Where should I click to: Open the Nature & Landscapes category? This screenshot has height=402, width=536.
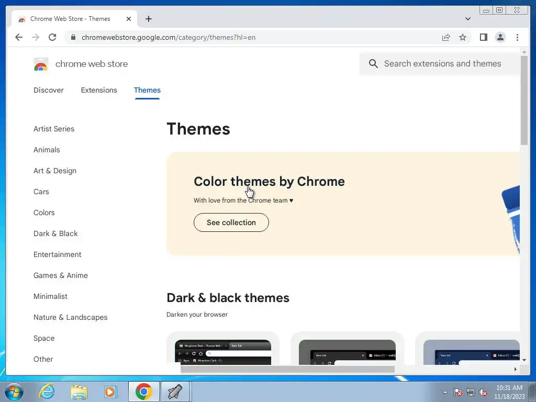tap(70, 317)
